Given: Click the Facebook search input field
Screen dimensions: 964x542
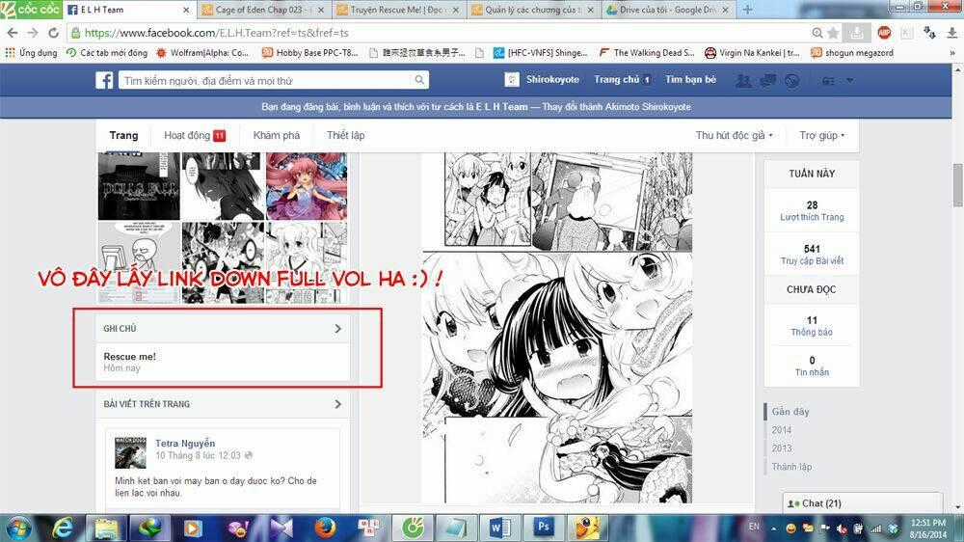Looking at the screenshot, I should [x=265, y=81].
